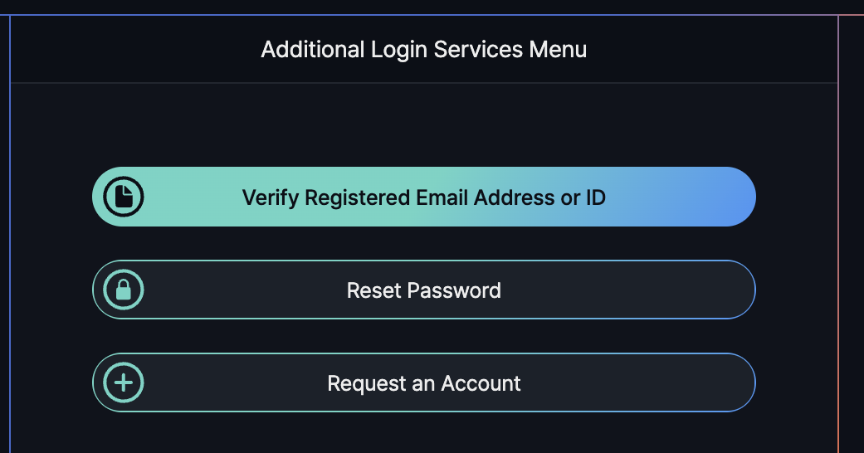
Task: Open the Reset Password option
Action: point(423,290)
